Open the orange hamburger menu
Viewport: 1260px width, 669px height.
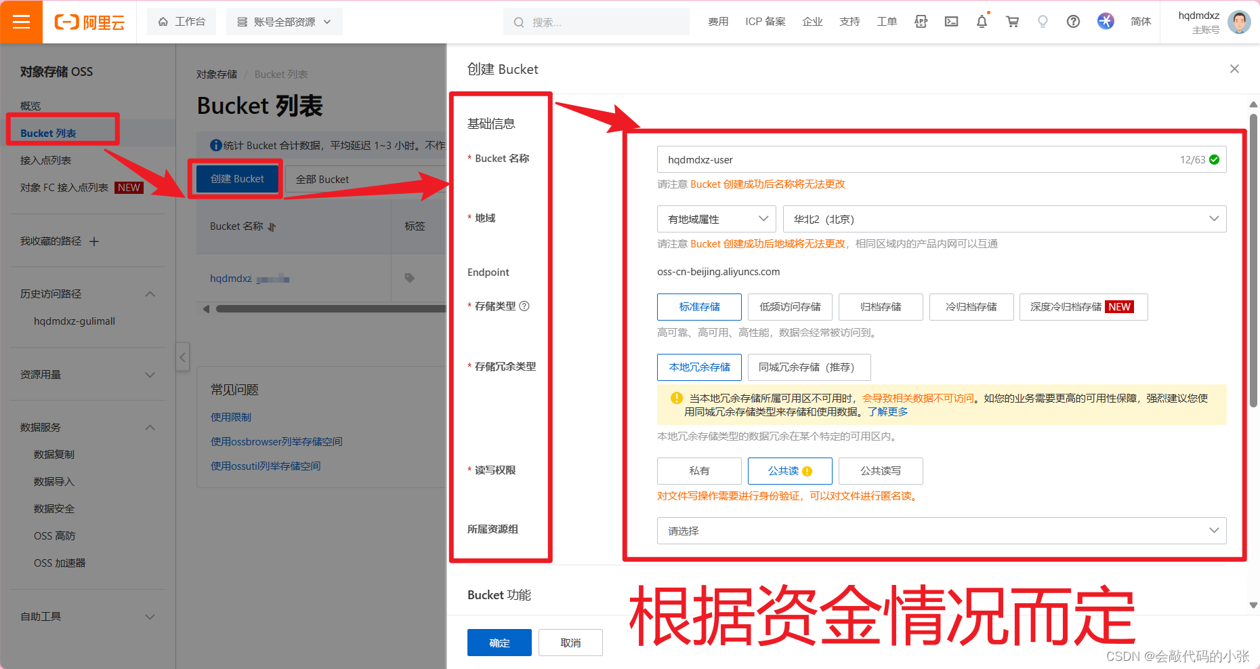click(21, 22)
